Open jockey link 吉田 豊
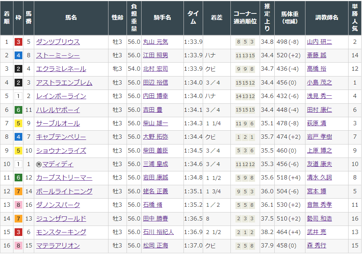 [153, 110]
